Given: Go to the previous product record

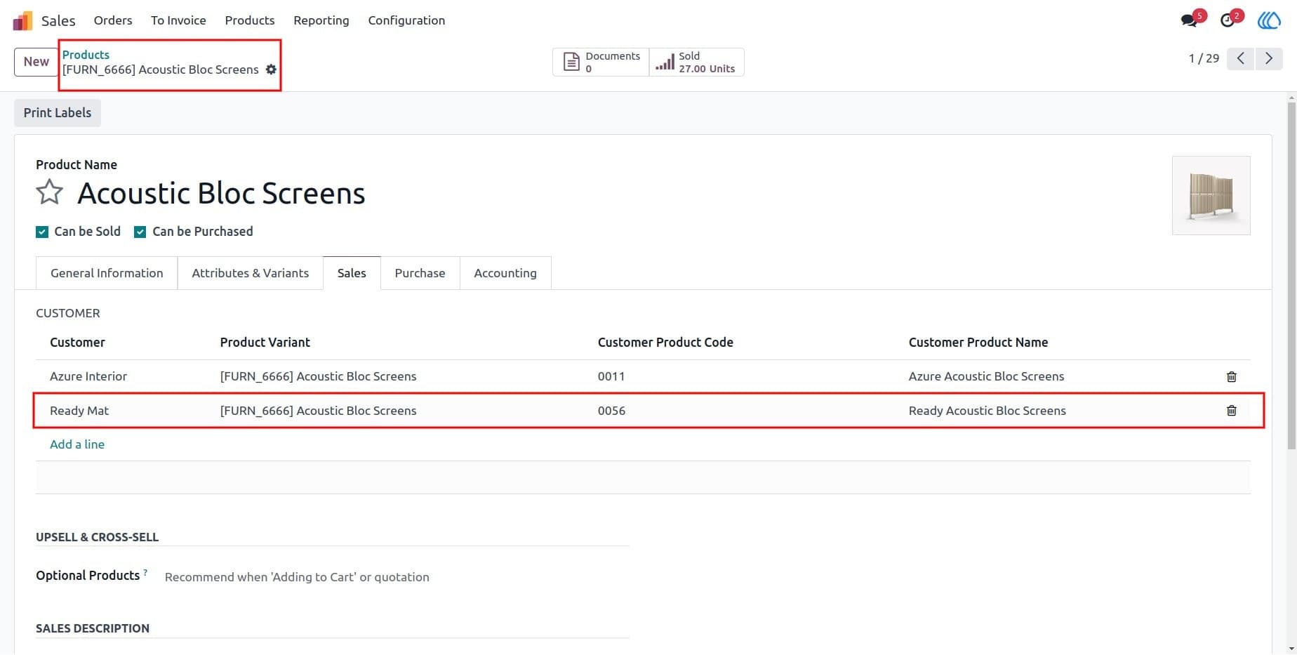Looking at the screenshot, I should point(1241,58).
